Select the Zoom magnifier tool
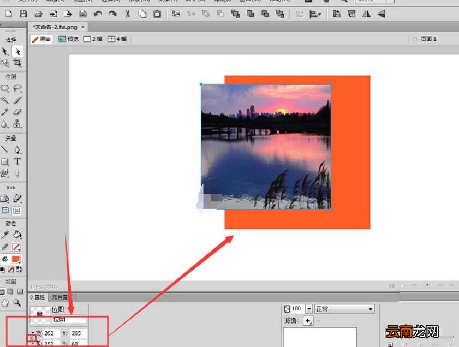The height and width of the screenshot is (347, 459). click(17, 302)
